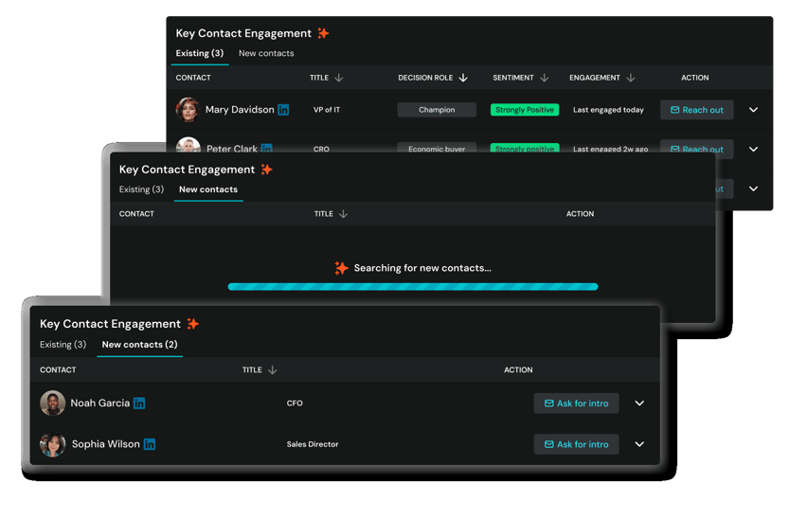Reach out to Mary Davidson
Viewport: 789px width, 520px height.
tap(697, 110)
